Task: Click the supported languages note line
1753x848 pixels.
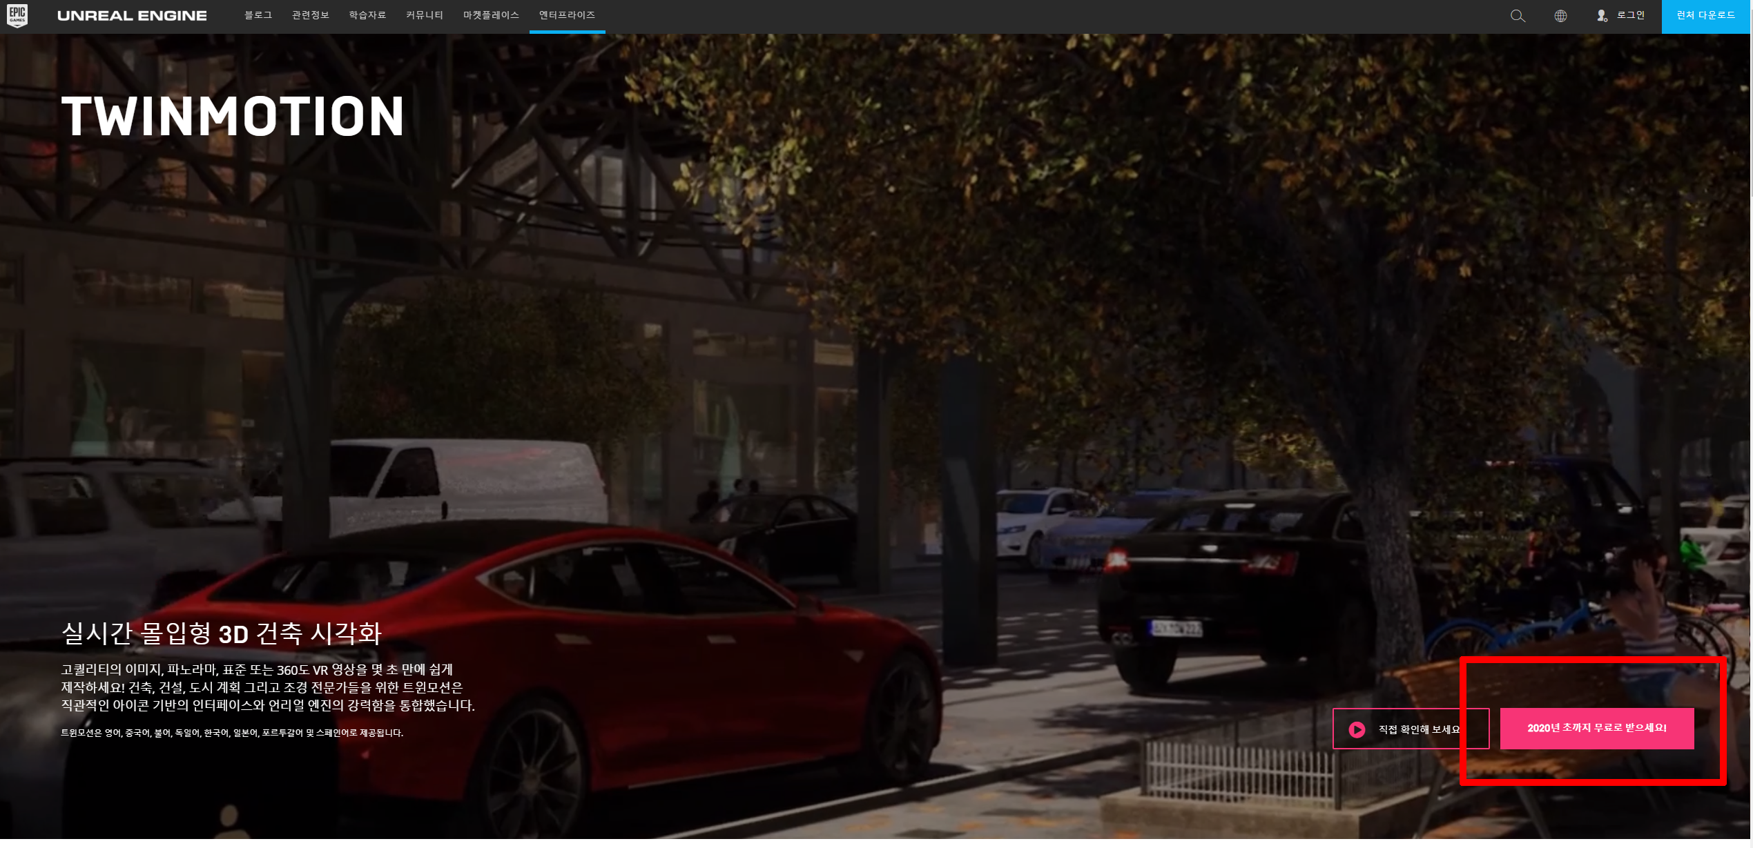Action: pyautogui.click(x=232, y=733)
